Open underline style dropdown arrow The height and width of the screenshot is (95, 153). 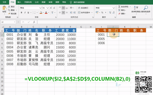point(31,12)
